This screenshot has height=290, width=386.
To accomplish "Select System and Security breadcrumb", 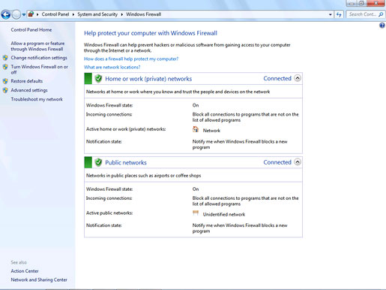I will 97,14.
